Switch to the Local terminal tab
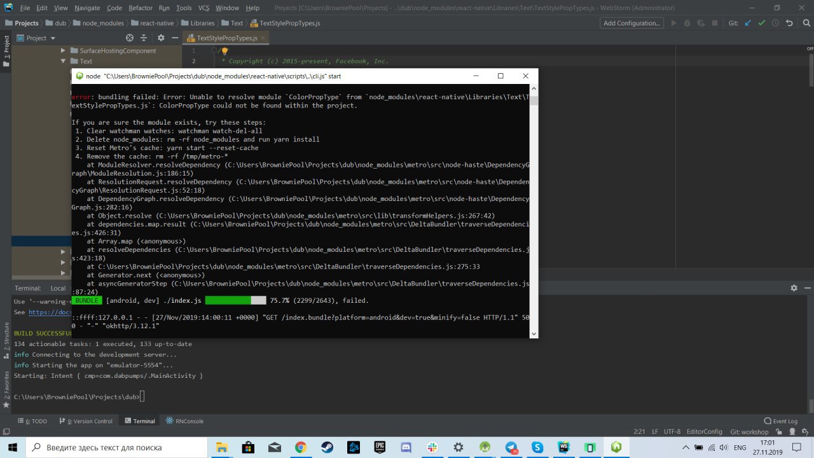The image size is (814, 458). point(59,288)
